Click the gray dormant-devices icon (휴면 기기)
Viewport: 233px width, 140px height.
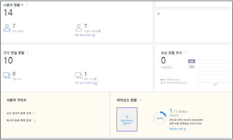point(78,75)
